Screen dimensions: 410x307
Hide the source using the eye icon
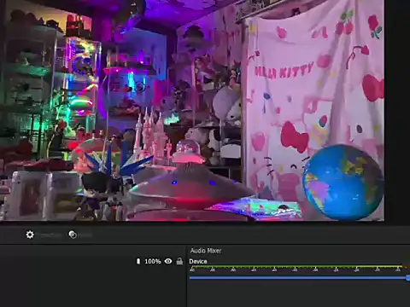click(x=168, y=261)
